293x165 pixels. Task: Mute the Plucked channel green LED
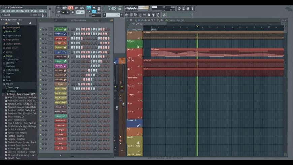click(40, 66)
